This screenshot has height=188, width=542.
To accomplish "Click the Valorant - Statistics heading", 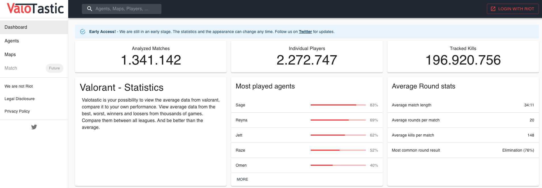I will point(122,87).
